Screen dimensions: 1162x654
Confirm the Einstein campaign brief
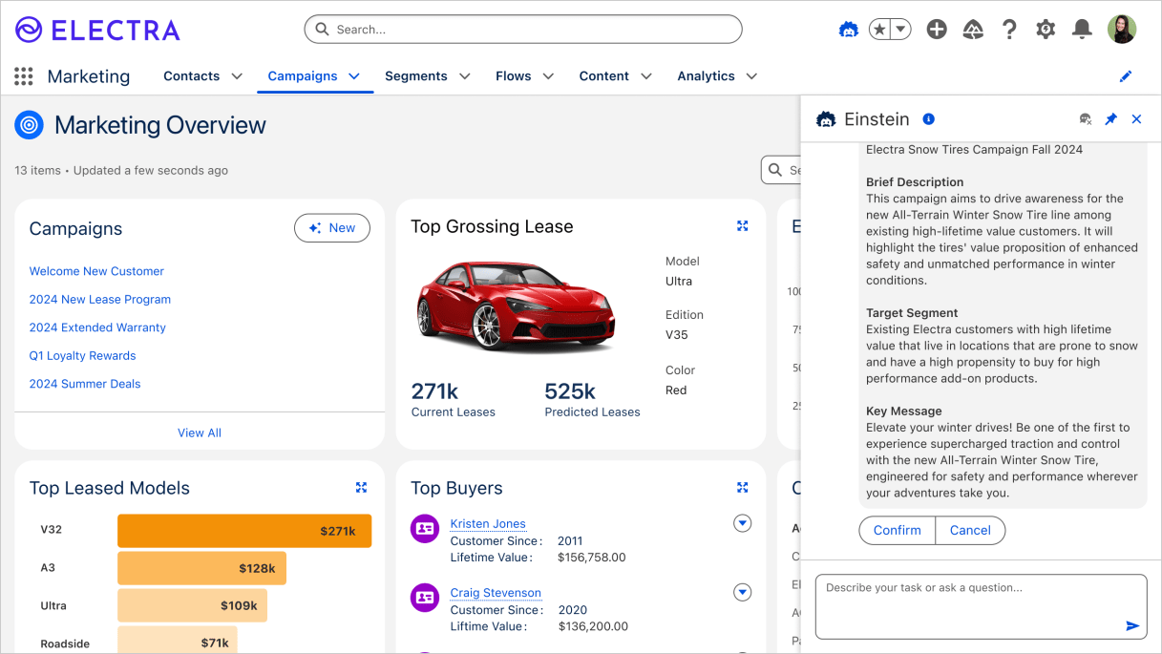click(x=897, y=530)
